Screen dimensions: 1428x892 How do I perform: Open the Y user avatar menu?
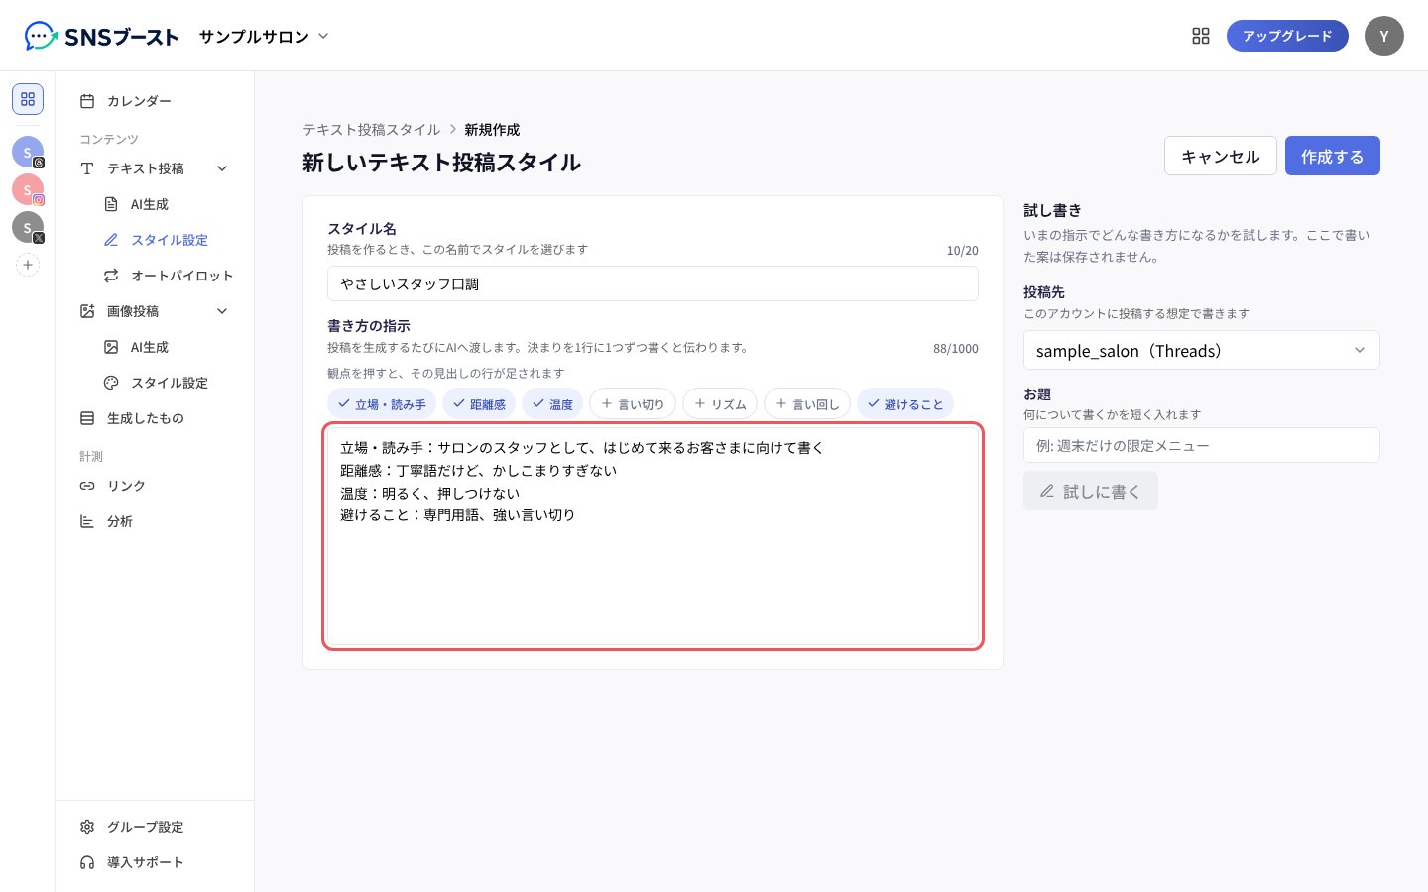(x=1384, y=36)
